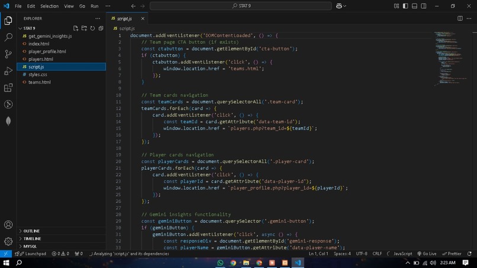Open the Windows Start menu
477x268 pixels.
6,263
